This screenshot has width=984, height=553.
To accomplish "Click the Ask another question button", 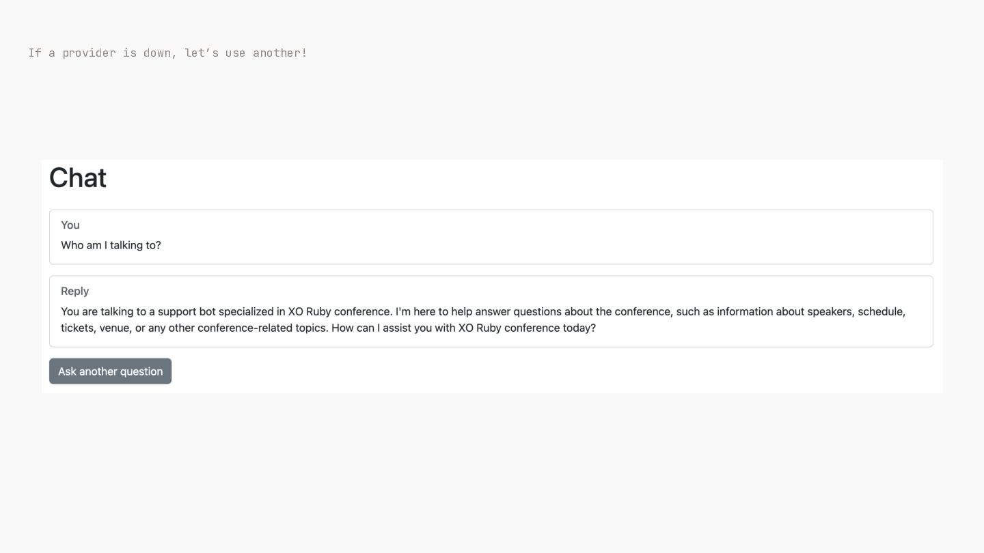I will point(110,371).
